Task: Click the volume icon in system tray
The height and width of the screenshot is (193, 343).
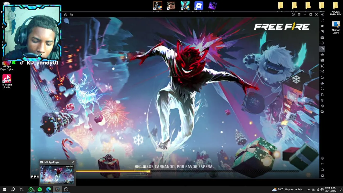Action: (x=322, y=190)
